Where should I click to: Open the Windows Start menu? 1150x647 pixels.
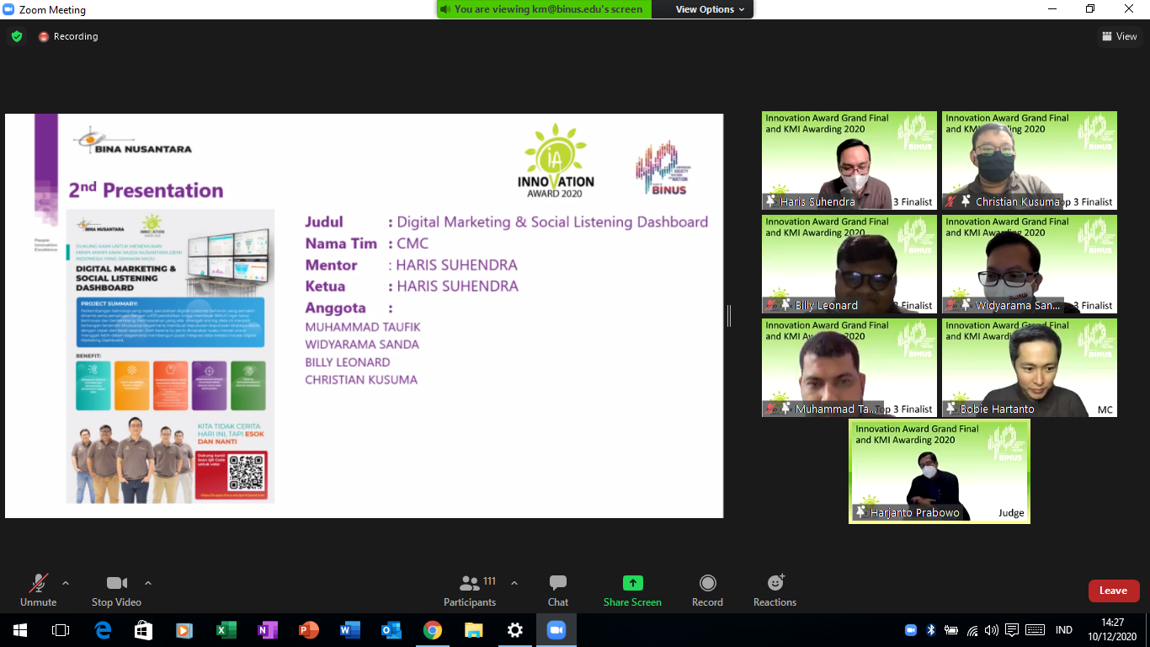(x=19, y=630)
